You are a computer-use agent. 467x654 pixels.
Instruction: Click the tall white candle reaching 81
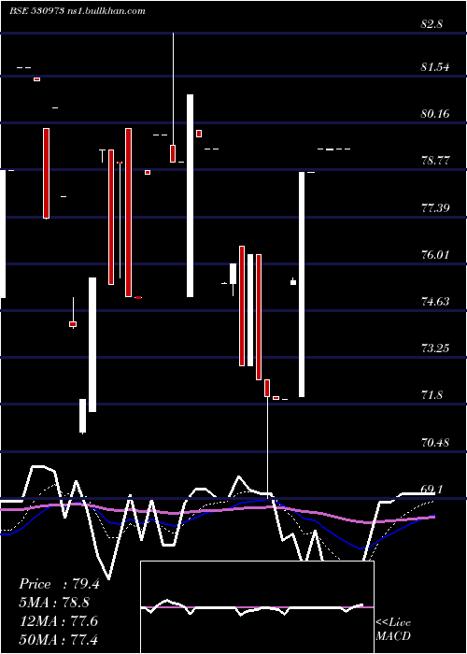point(191,195)
